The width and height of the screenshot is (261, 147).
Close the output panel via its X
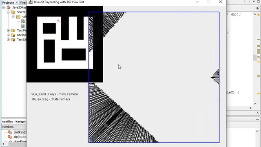[258, 113]
